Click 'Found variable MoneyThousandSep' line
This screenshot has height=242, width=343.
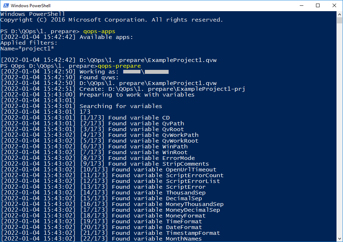112,204
